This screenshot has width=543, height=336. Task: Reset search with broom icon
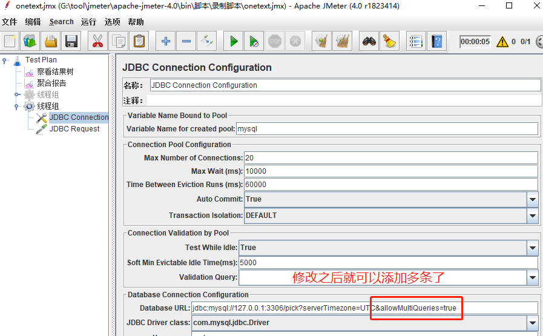tap(390, 42)
